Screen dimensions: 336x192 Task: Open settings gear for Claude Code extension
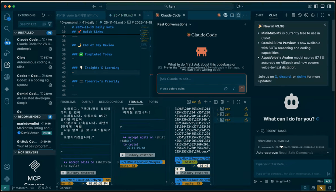(50, 49)
